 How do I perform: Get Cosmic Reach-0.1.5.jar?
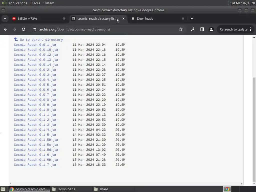(x=35, y=135)
